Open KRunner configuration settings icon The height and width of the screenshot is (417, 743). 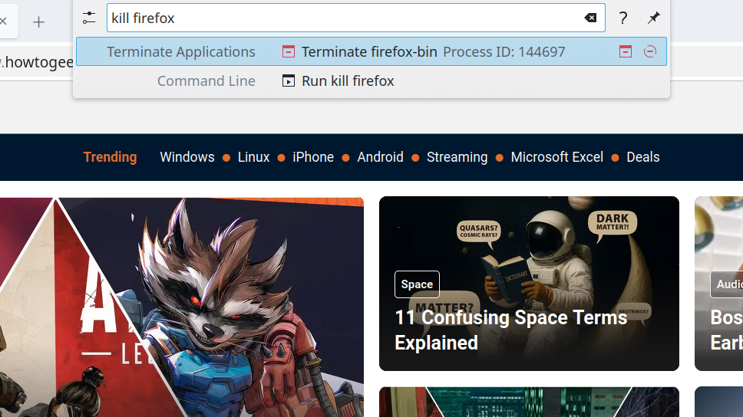(x=89, y=18)
